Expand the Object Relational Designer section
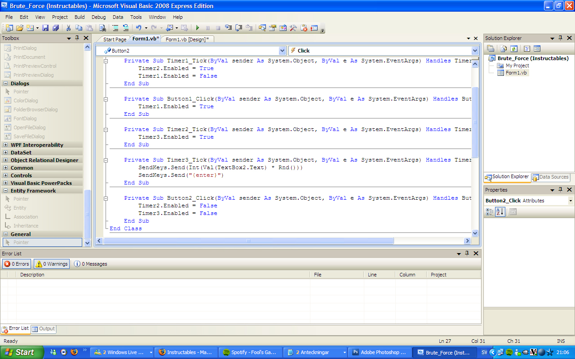The width and height of the screenshot is (575, 359). (6, 160)
